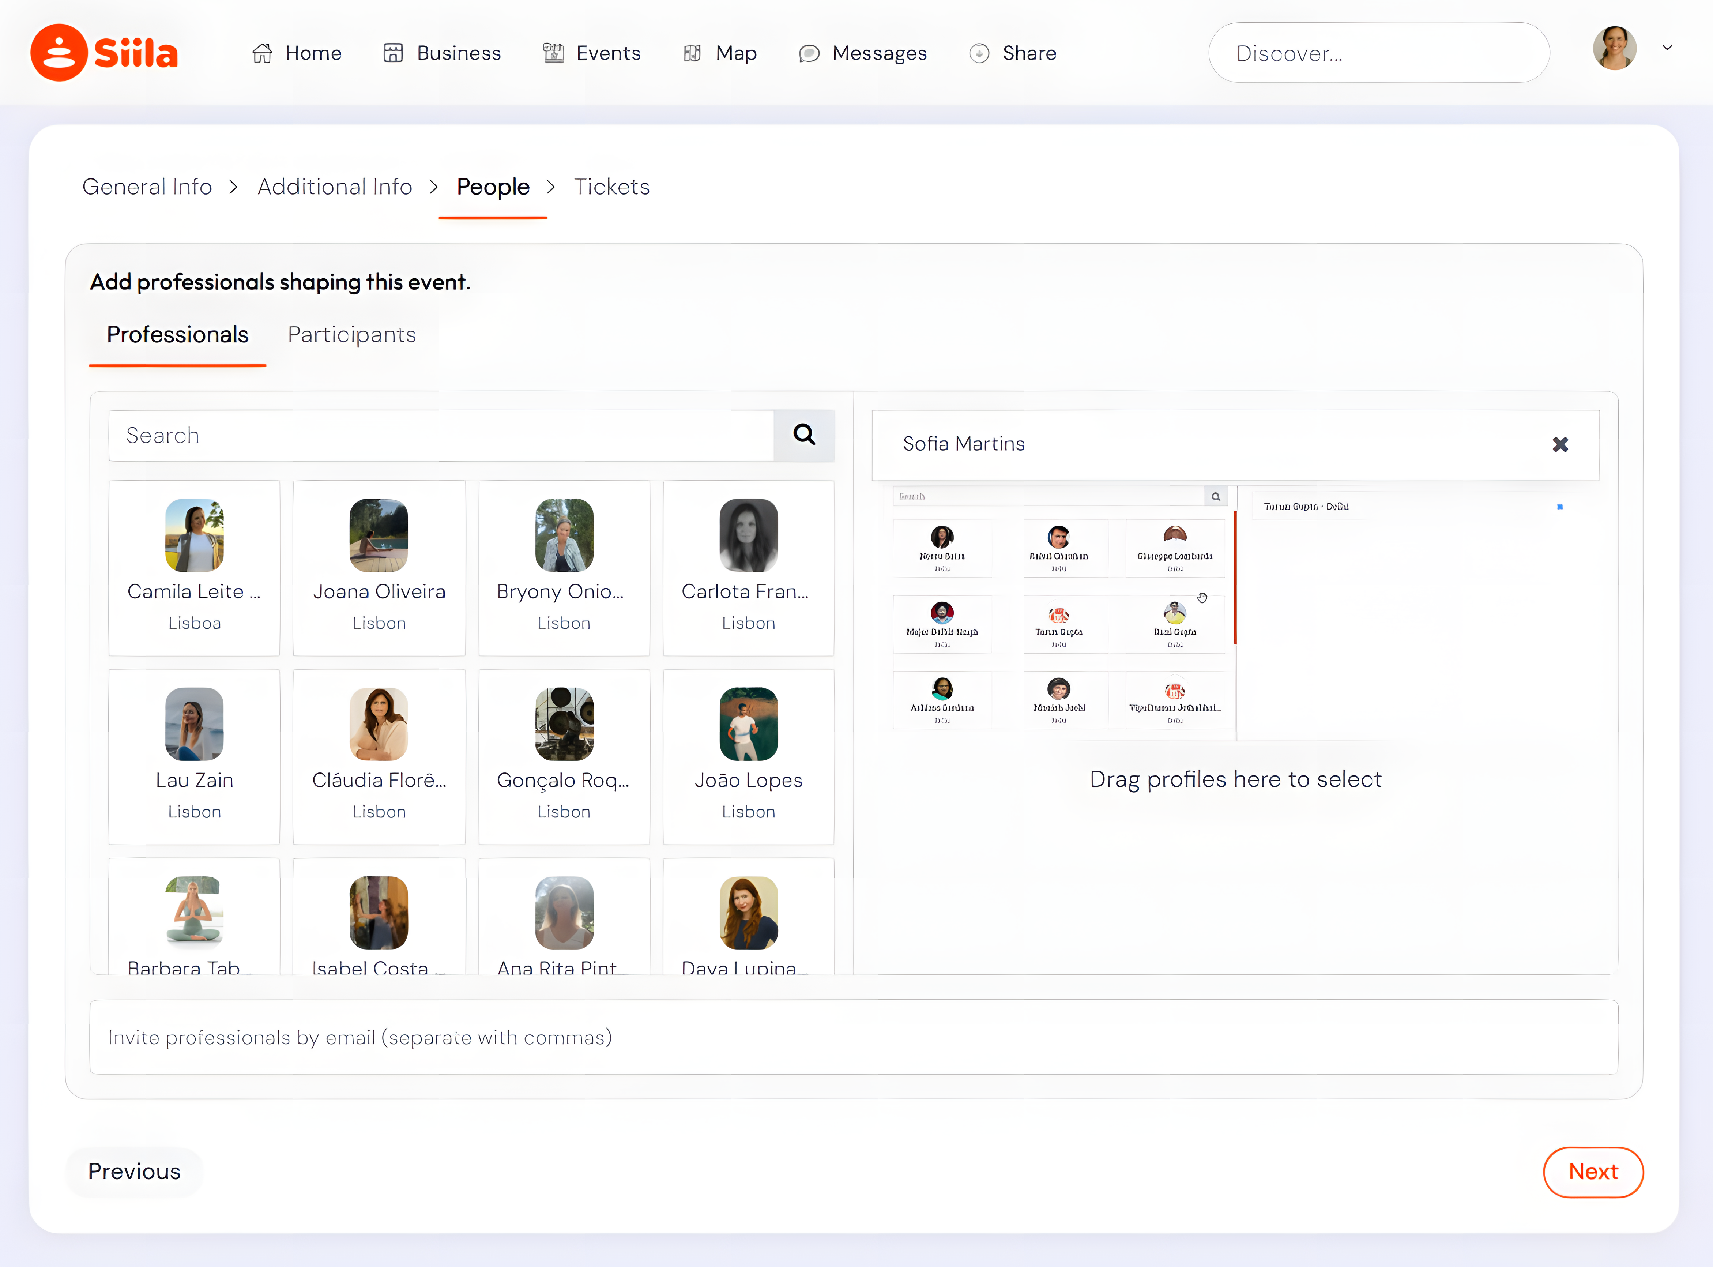Click the invite professionals by email field

click(x=854, y=1037)
